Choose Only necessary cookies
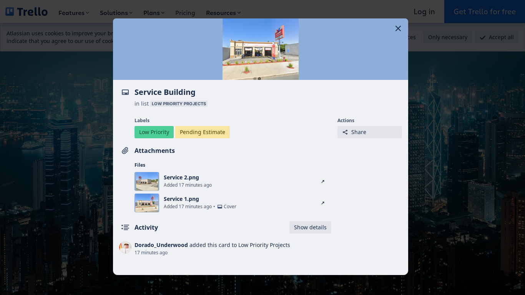 [x=448, y=37]
